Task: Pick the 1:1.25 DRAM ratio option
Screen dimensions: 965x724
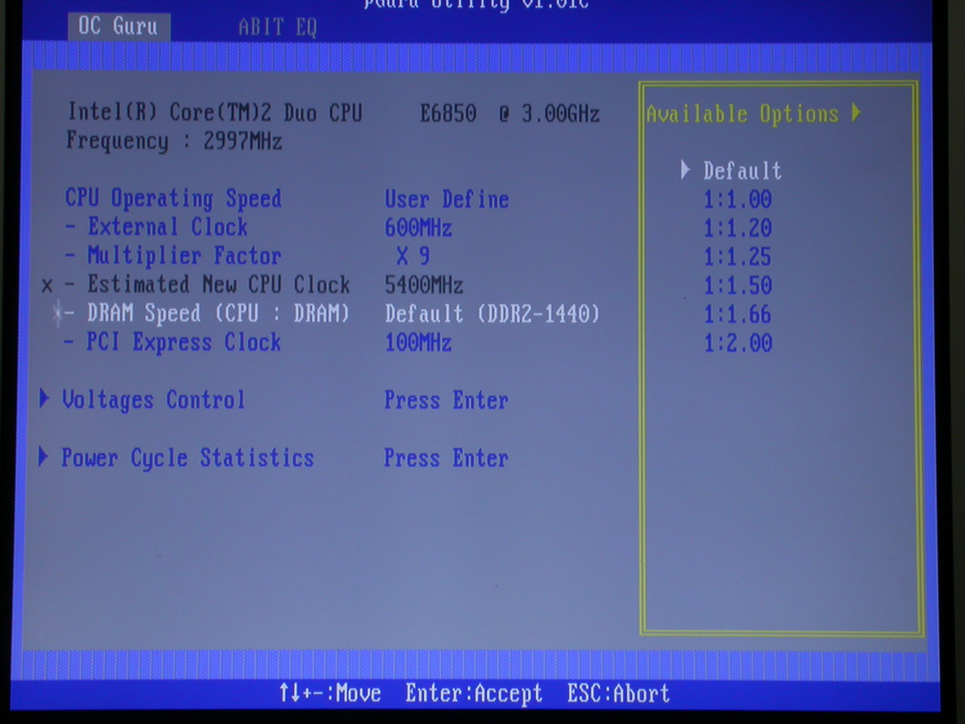Action: pyautogui.click(x=737, y=257)
